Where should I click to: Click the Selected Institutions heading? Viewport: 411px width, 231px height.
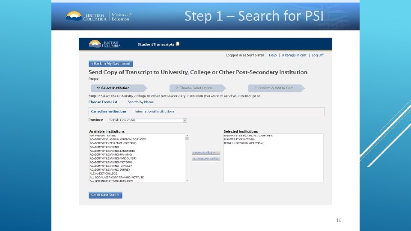pyautogui.click(x=241, y=131)
